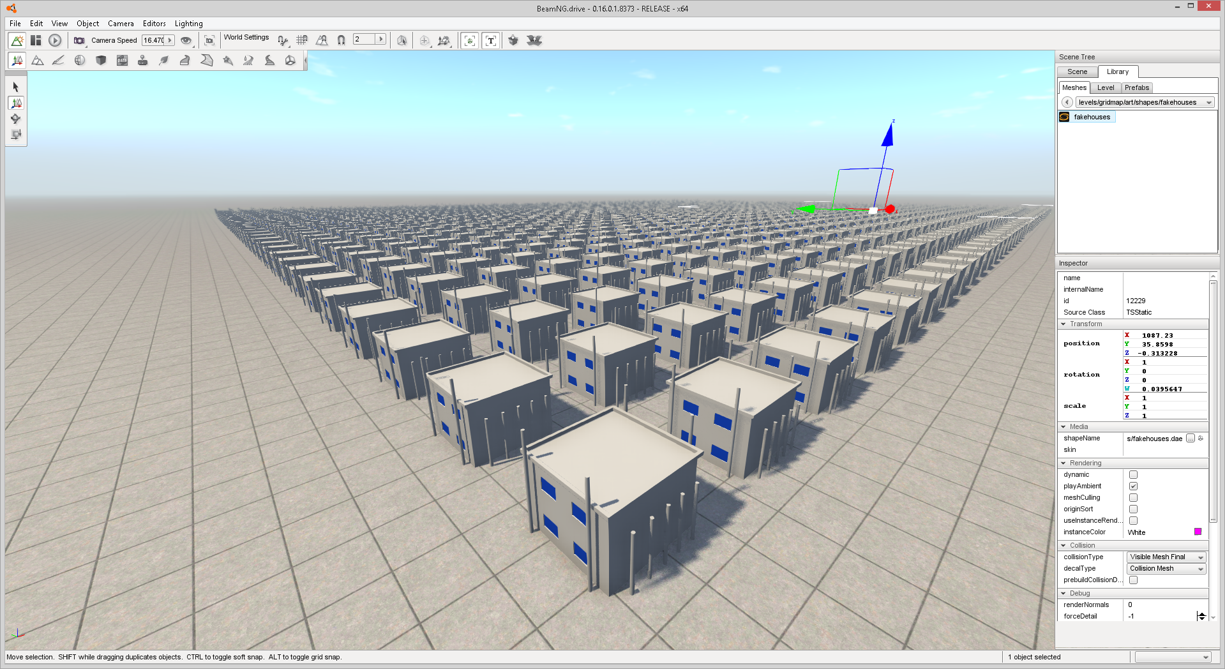Toggle bounding box selection icon
Image resolution: width=1225 pixels, height=669 pixels.
[x=402, y=40]
